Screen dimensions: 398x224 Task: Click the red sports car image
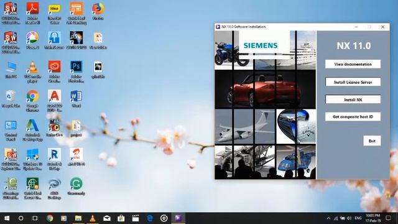[x=266, y=90]
